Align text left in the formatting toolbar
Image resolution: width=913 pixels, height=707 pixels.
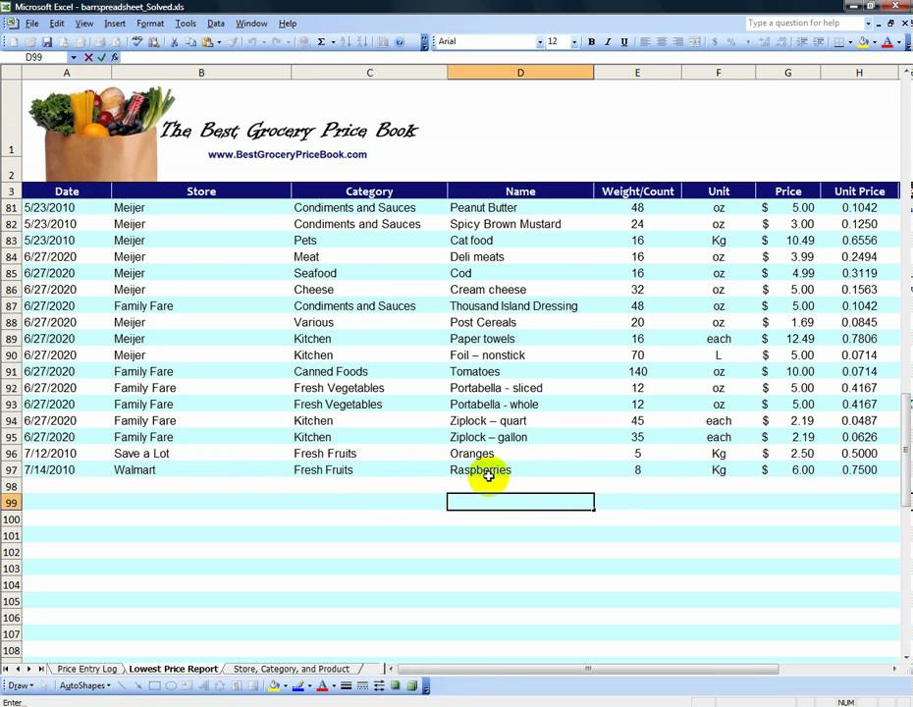tap(645, 42)
